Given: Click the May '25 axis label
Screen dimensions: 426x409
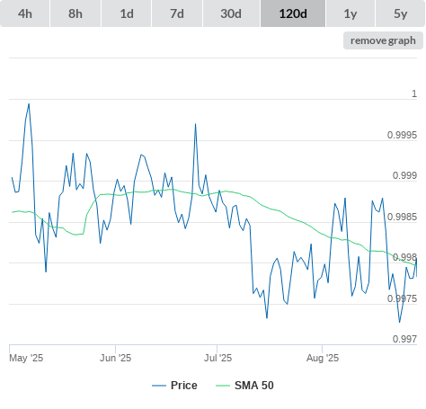Looking at the screenshot, I should (26, 358).
